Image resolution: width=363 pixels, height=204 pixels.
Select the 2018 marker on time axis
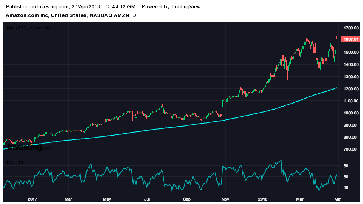(x=262, y=199)
